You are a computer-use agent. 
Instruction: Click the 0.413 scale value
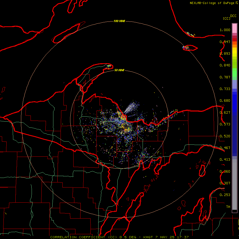[x=225, y=160]
